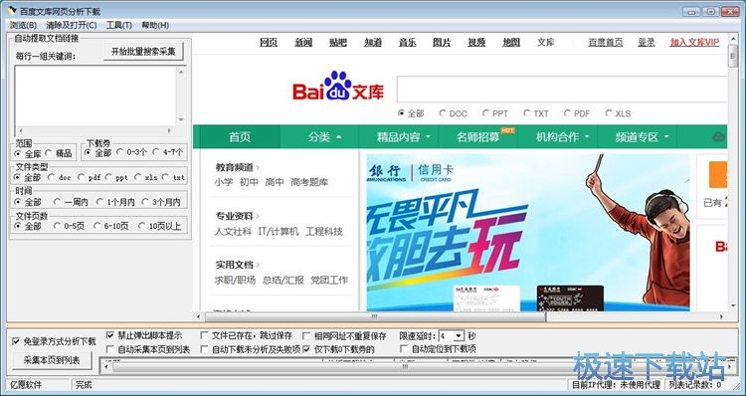Click inside the keyword list text area
746x396 pixels.
[x=95, y=97]
